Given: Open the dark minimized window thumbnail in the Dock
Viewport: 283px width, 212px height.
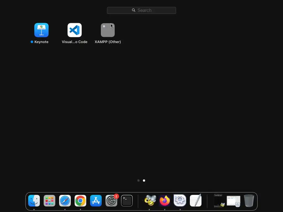Looking at the screenshot, I should pos(219,200).
